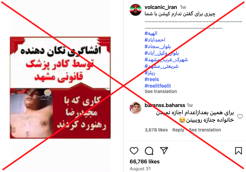The height and width of the screenshot is (172, 246).
Task: Open the #احمدآباد hashtag
Action: pos(155,40)
